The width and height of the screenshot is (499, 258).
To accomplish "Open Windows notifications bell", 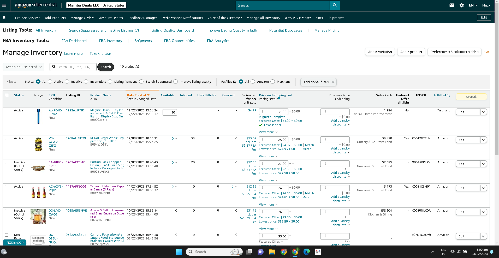I will pos(492,252).
